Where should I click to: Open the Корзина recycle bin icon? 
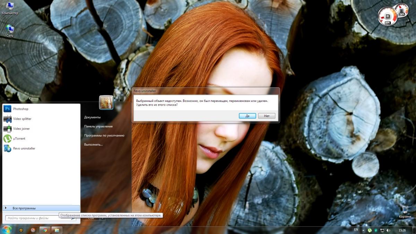pos(405,211)
